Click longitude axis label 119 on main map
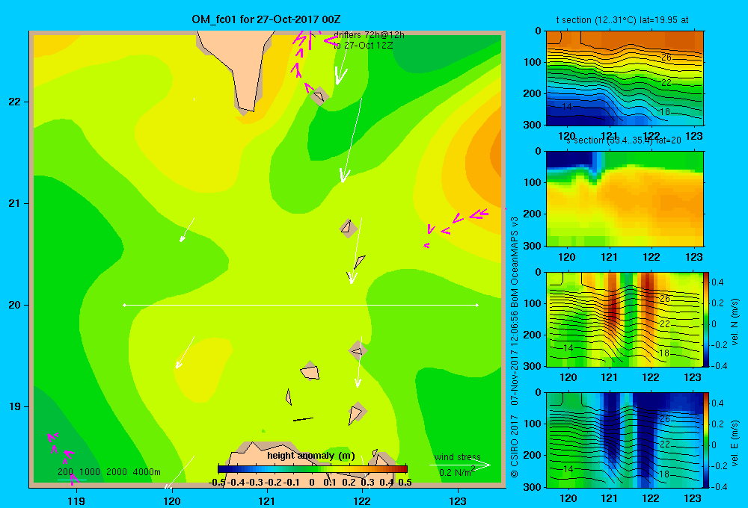Screen dimensions: 748x508 [x=76, y=501]
